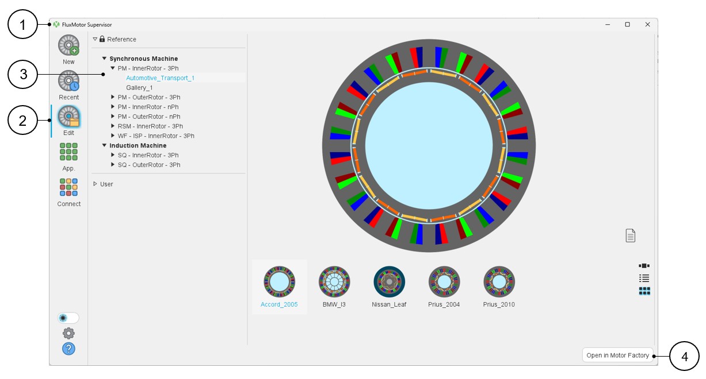Expand RSM - InnerRotor - 3Ph node
706x379 pixels.
(x=113, y=126)
